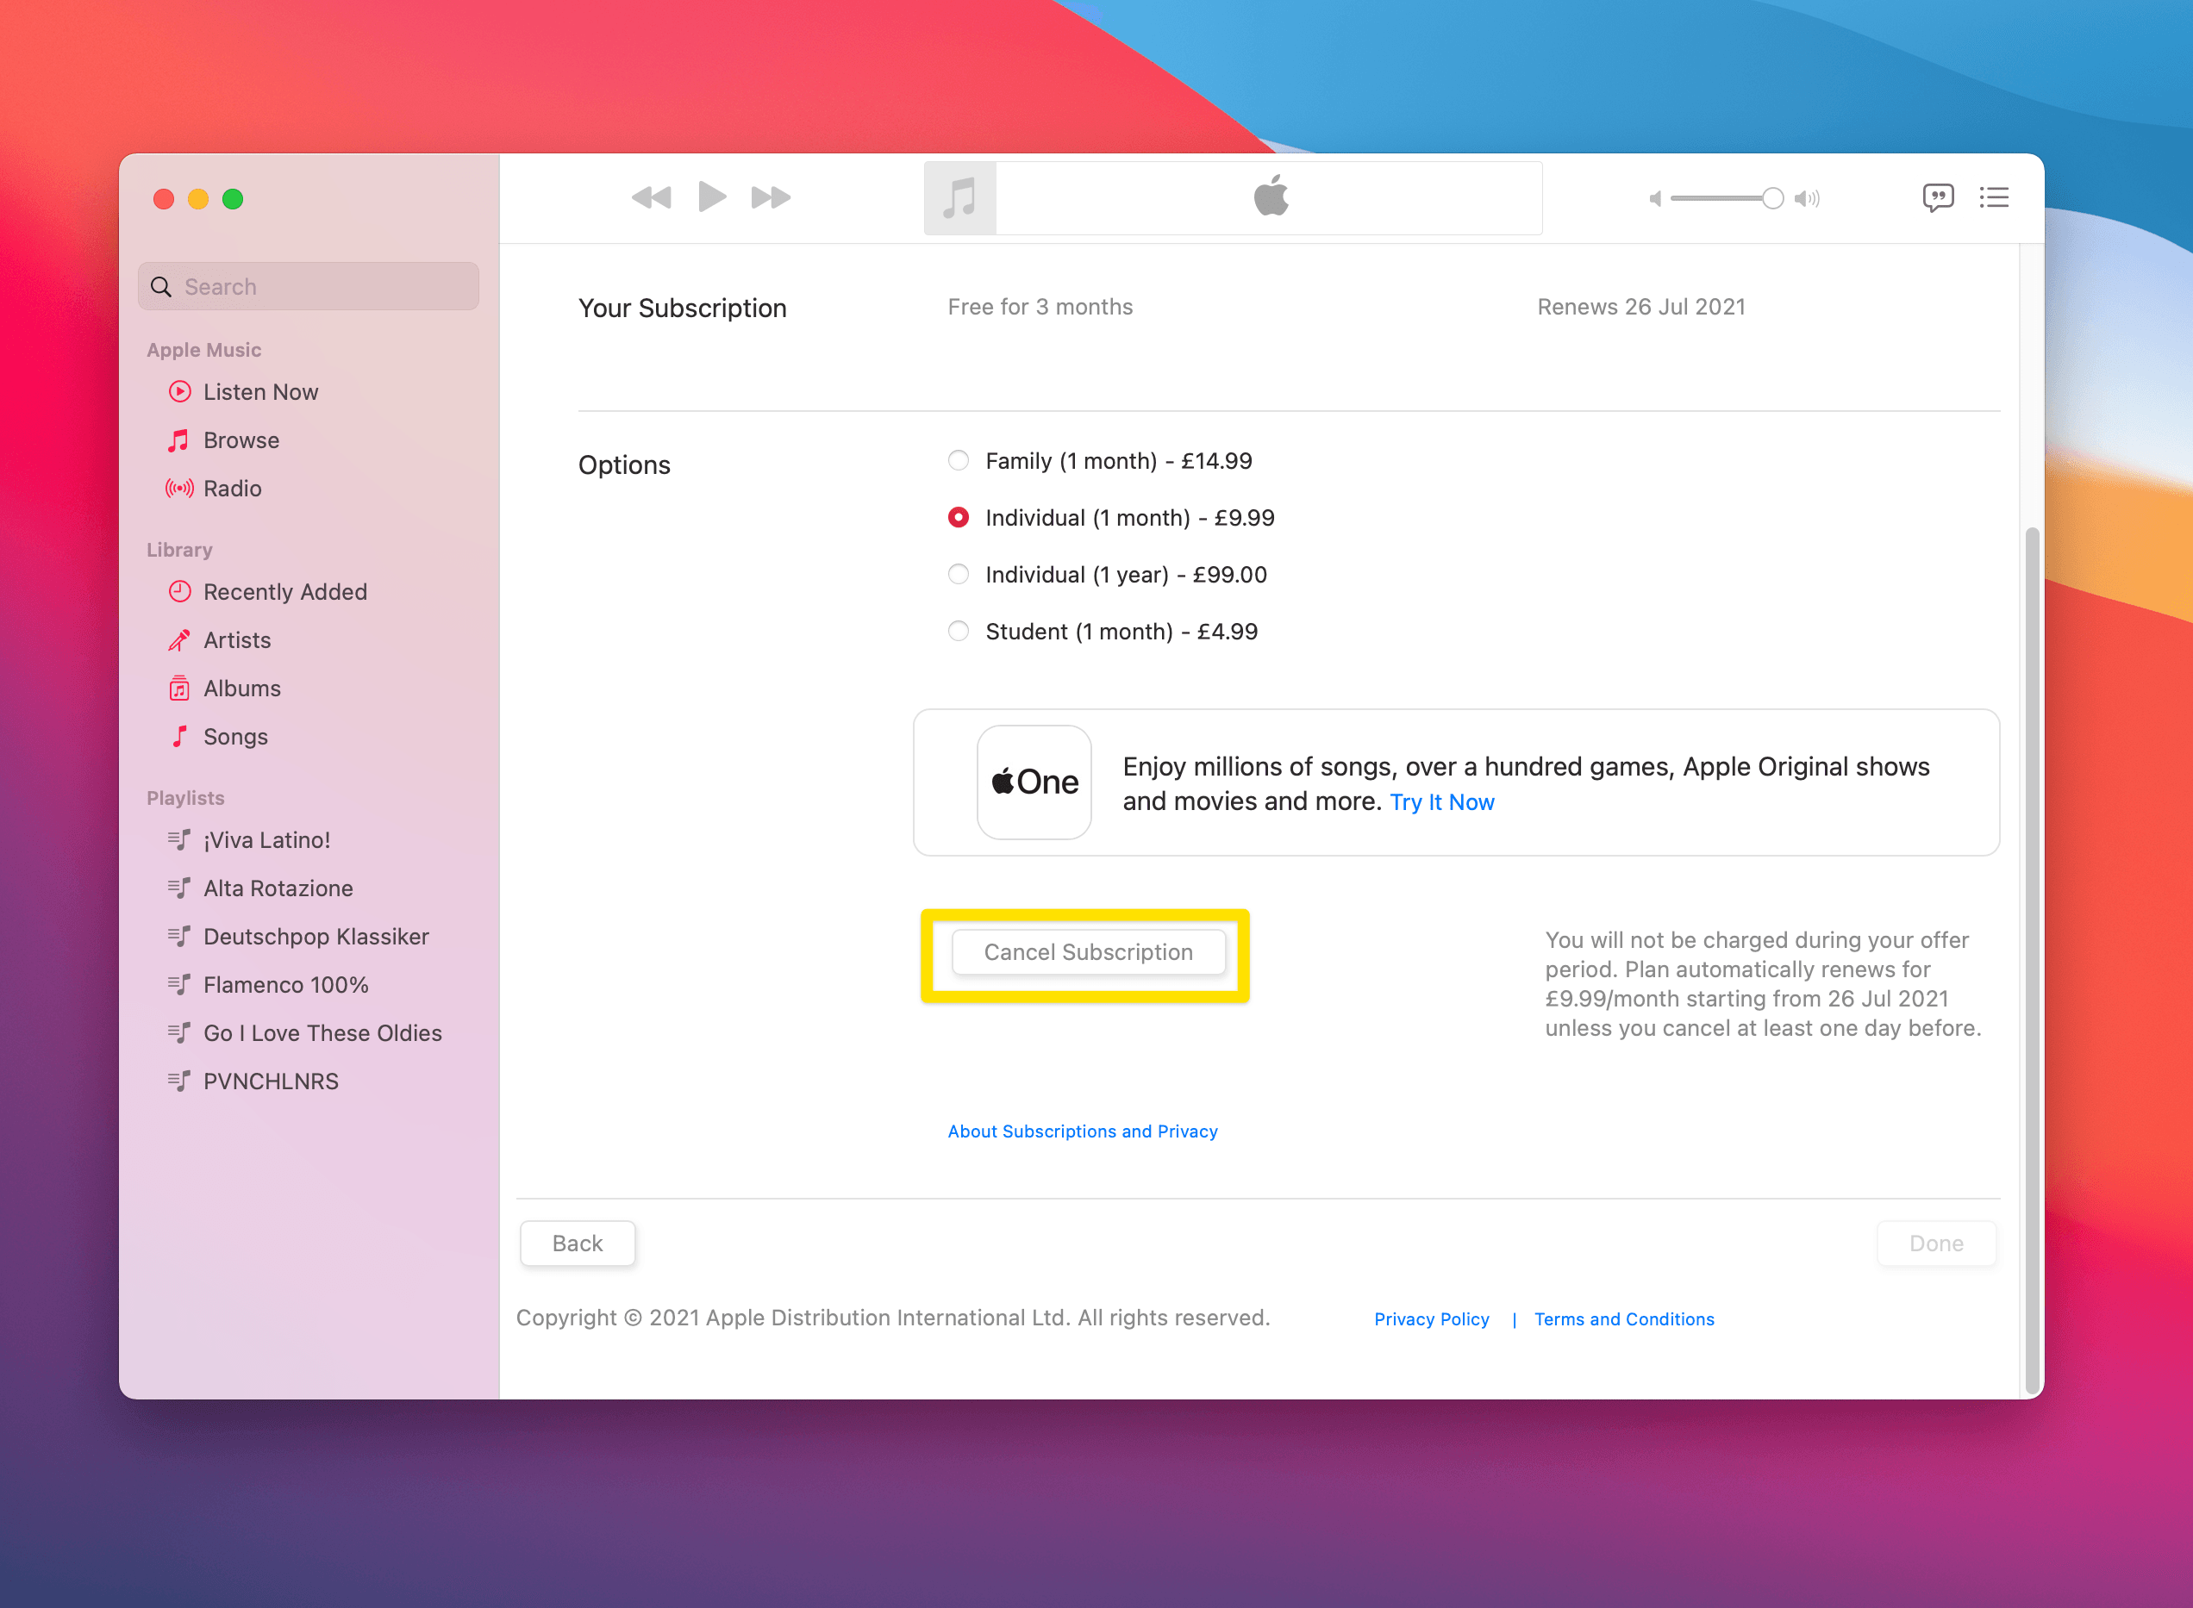Click into the Search field
This screenshot has height=1608, width=2193.
[309, 286]
